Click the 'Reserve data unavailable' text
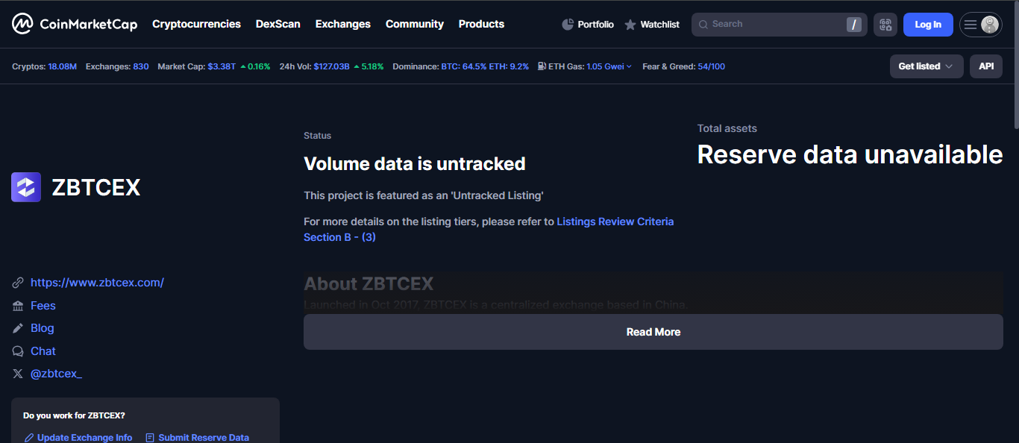Screen dimensions: 1019x443 [850, 154]
